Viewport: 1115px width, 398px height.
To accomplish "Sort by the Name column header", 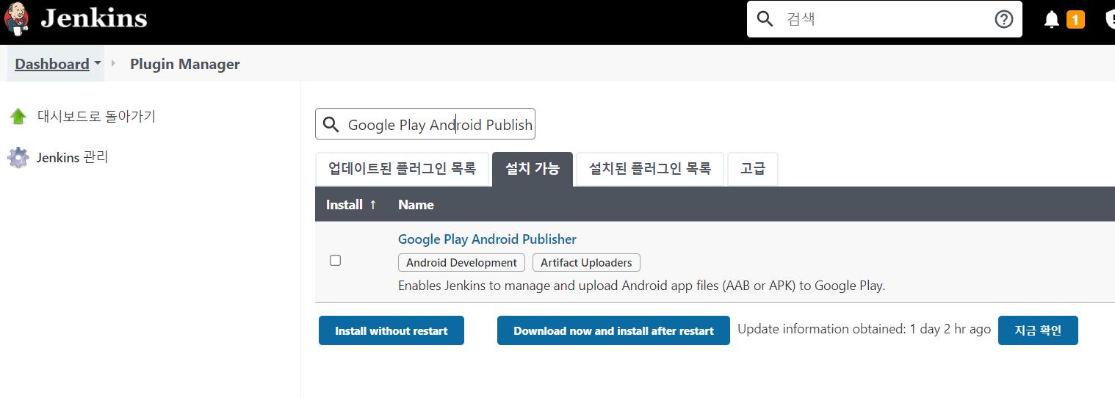I will [416, 204].
